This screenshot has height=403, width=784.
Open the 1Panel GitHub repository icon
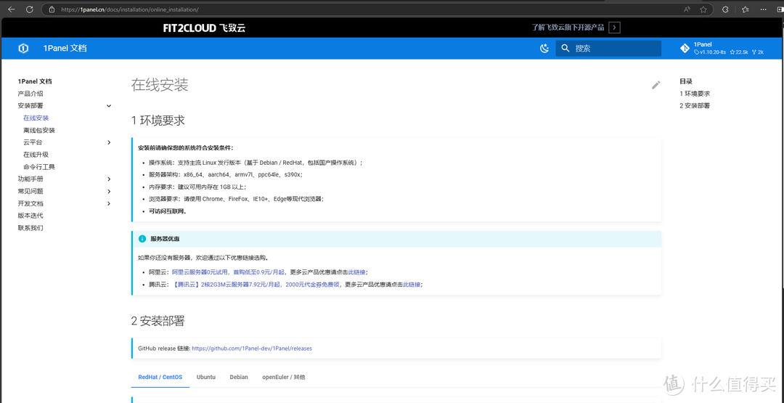[x=684, y=49]
